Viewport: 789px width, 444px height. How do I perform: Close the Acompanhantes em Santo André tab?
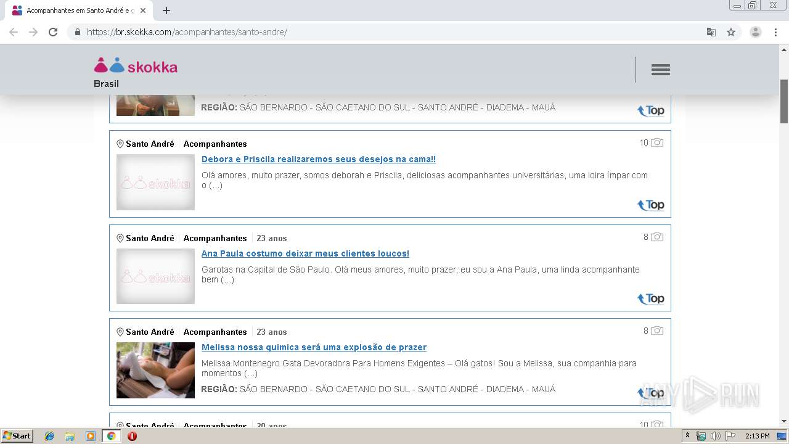tap(143, 10)
